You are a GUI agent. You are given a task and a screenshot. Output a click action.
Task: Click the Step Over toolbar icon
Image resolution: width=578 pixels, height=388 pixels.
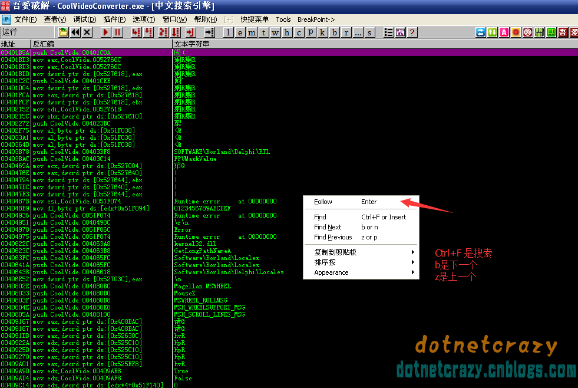(x=148, y=32)
